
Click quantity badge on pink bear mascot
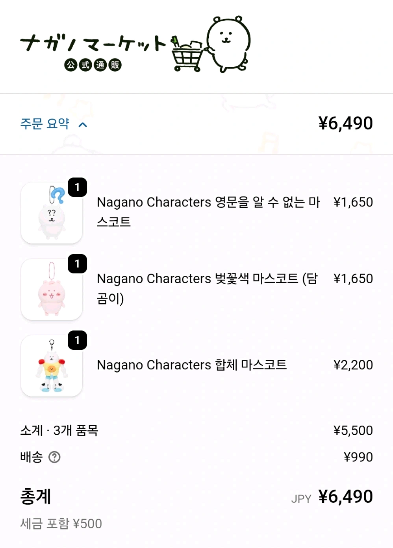[77, 264]
